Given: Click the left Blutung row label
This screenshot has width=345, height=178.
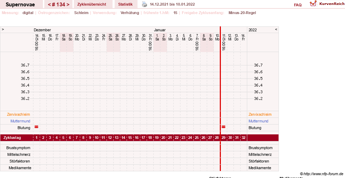Looking at the screenshot, I should (x=24, y=128).
